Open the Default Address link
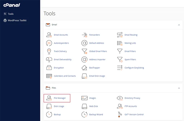184x121 pixels. point(97,43)
